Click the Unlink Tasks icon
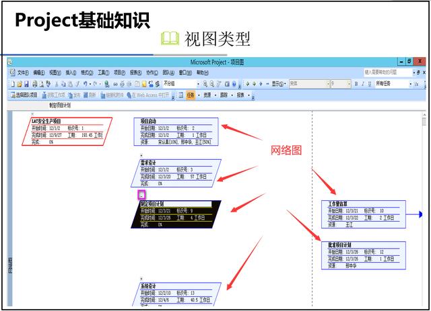Viewport: 431px width, 311px height. pos(122,84)
